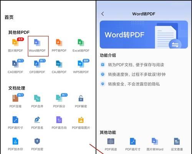This screenshot has height=154, width=192.
Task: Select the CAJ转PDF converter
Action: point(59,64)
